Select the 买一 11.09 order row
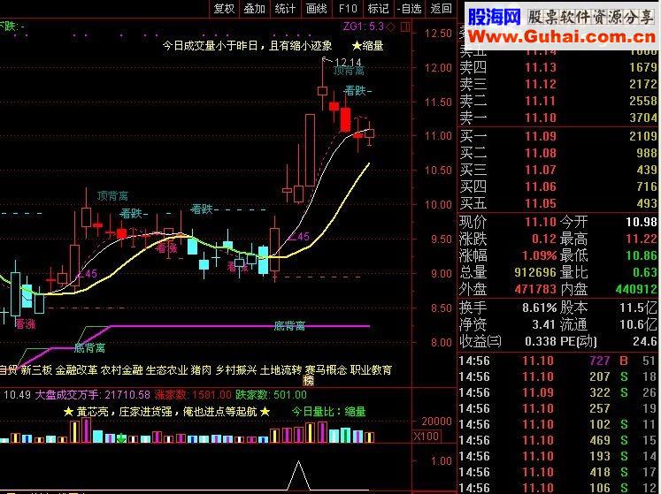The width and height of the screenshot is (661, 494). pyautogui.click(x=558, y=136)
